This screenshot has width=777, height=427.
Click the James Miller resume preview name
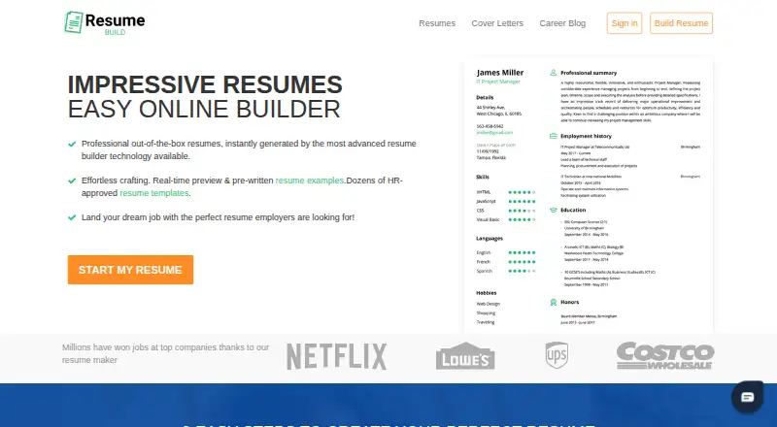500,73
